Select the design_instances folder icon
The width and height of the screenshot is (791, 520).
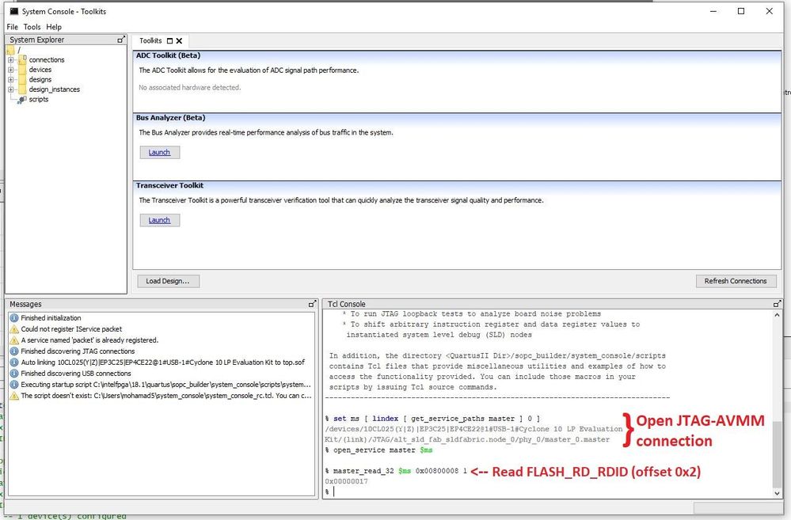pos(22,89)
